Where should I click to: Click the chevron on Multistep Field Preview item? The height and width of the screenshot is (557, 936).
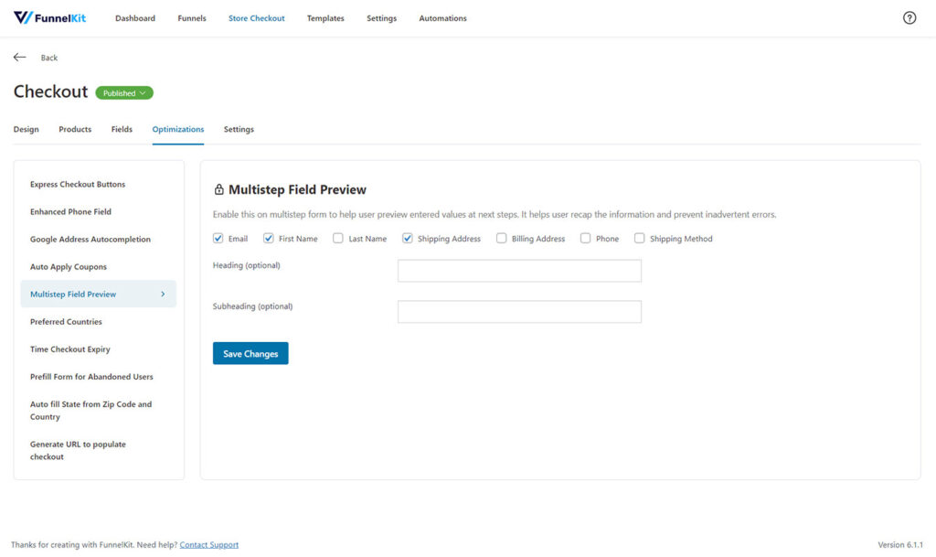coord(163,294)
